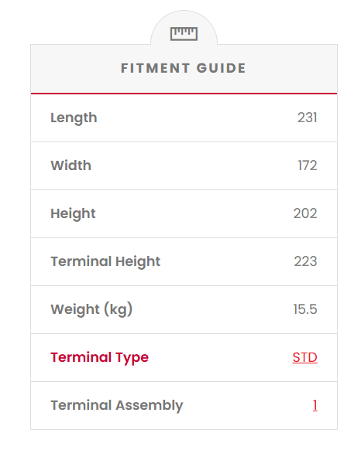
Task: Select the Fitment Guide heading
Action: [x=184, y=68]
